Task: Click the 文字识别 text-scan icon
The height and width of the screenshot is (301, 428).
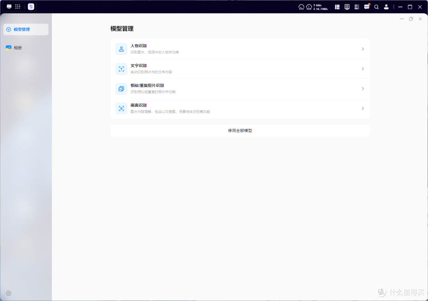Action: coord(121,69)
